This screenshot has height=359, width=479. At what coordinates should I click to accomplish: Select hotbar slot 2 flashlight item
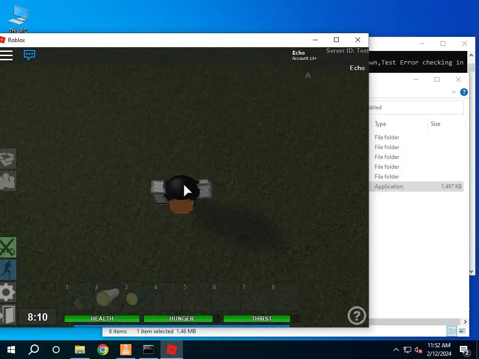click(x=108, y=297)
